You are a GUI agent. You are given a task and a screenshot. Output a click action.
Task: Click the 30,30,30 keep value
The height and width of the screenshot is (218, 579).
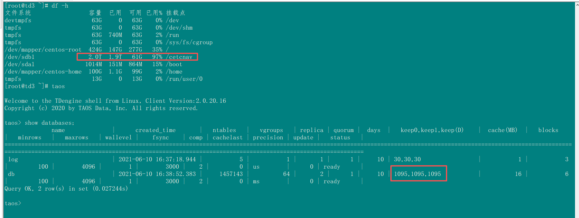tap(407, 159)
